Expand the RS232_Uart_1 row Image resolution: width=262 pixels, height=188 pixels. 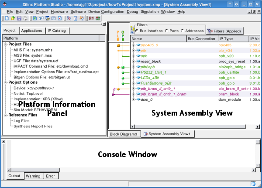[133, 72]
